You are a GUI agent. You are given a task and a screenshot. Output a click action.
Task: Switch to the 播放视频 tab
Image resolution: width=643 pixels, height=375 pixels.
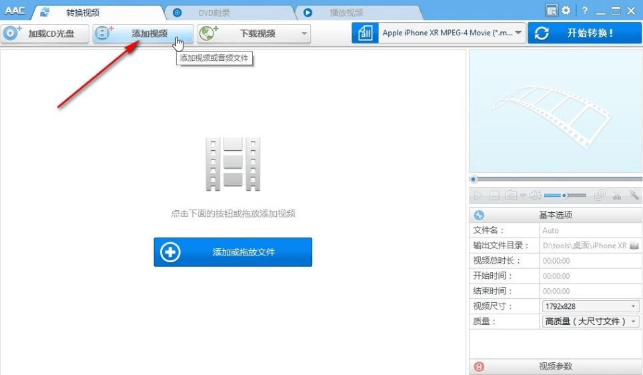click(x=346, y=13)
